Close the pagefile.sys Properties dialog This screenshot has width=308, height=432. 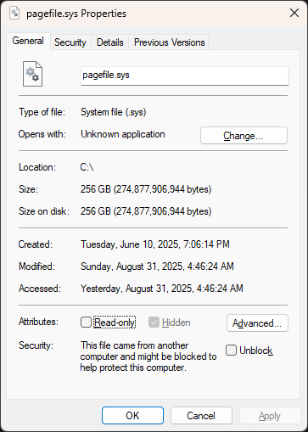294,13
